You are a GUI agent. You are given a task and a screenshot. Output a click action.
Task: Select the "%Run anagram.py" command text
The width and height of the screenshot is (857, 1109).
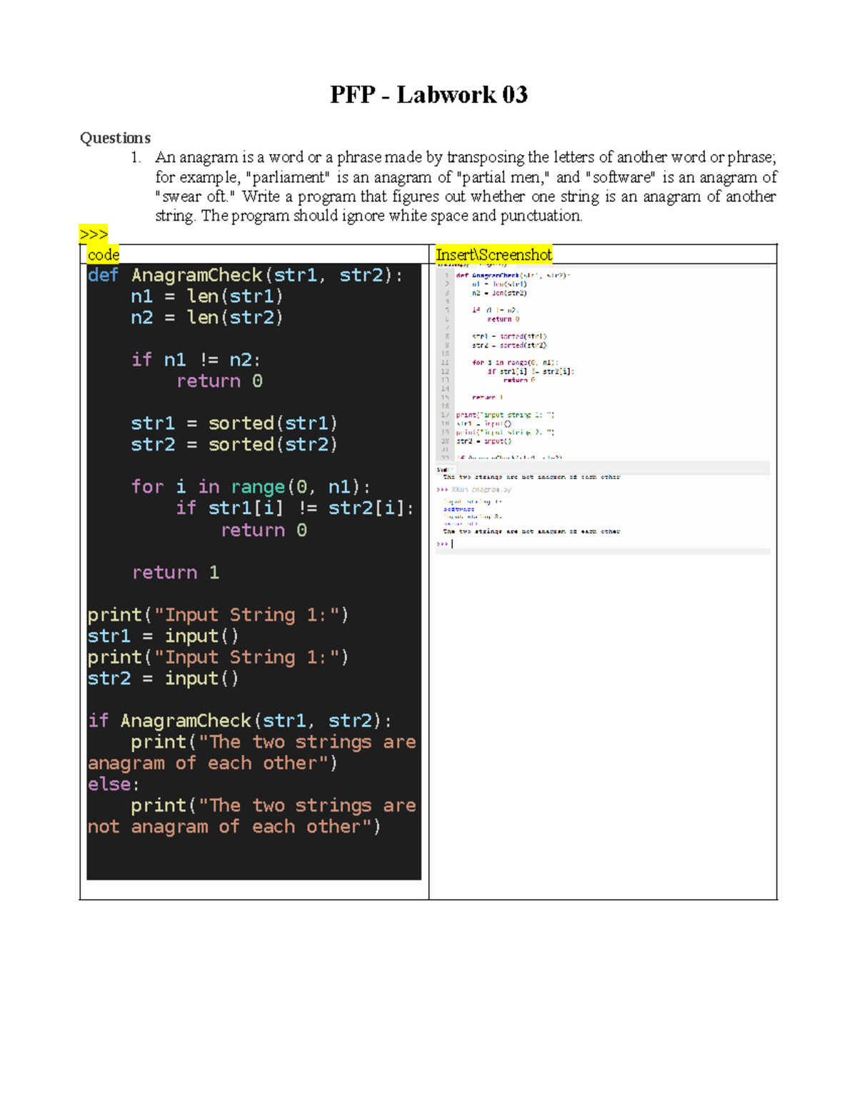480,489
